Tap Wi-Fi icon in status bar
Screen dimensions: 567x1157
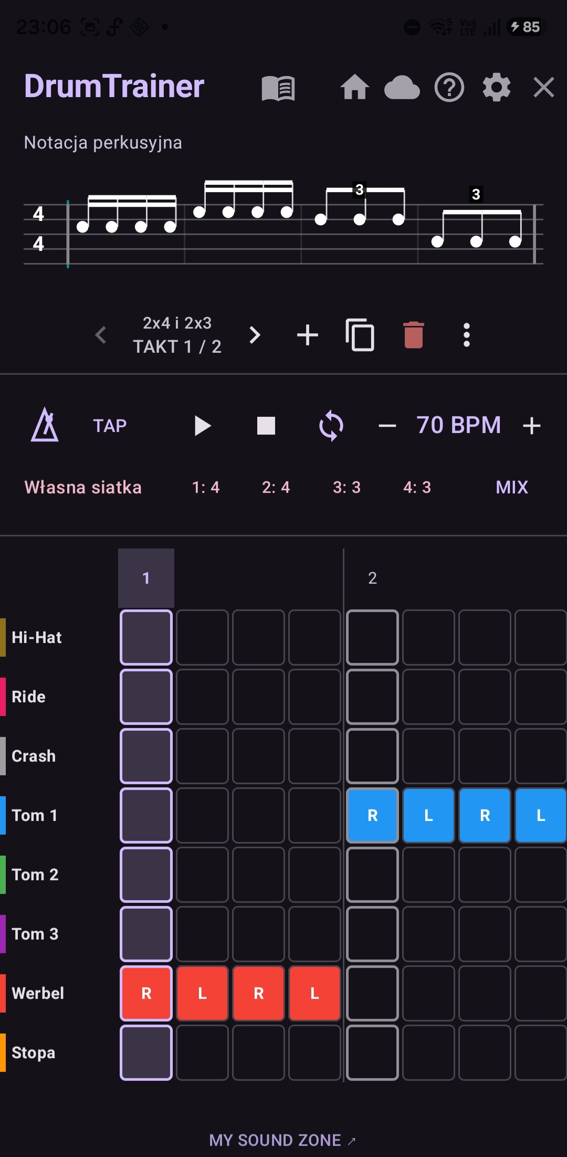coord(440,27)
